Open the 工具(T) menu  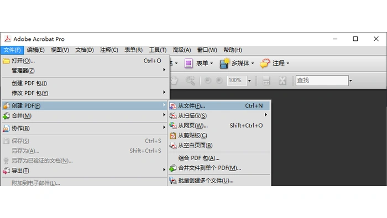click(158, 50)
